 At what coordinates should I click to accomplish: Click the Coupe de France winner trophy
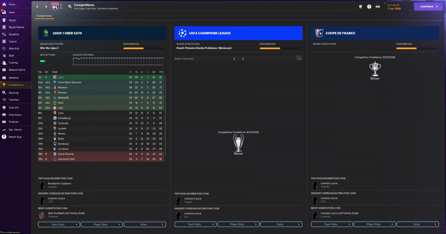[375, 68]
